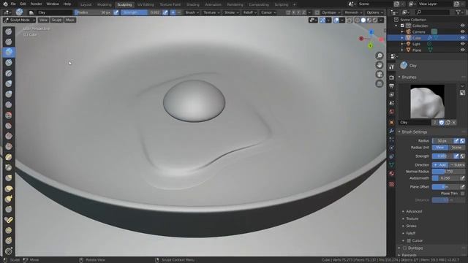
Task: Switch to the Layout workspace tab
Action: click(x=86, y=4)
